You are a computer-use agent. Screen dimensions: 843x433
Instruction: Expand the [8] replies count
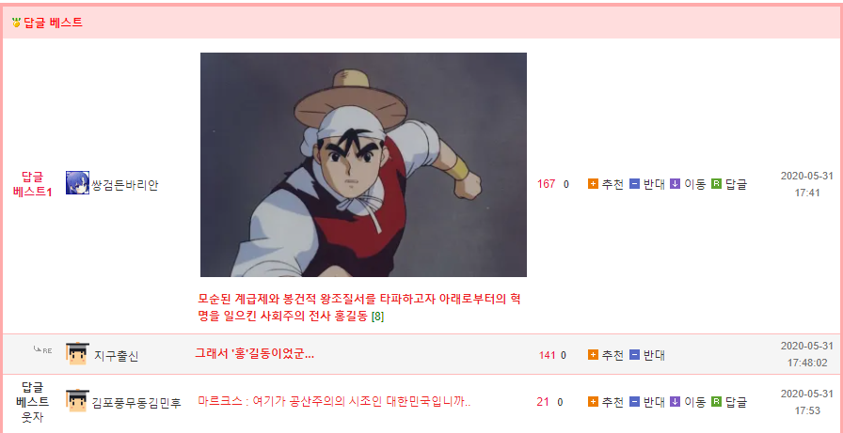pyautogui.click(x=377, y=317)
